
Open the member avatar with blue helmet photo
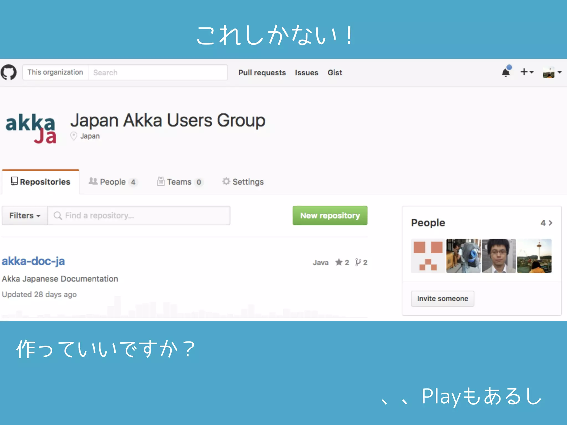463,256
